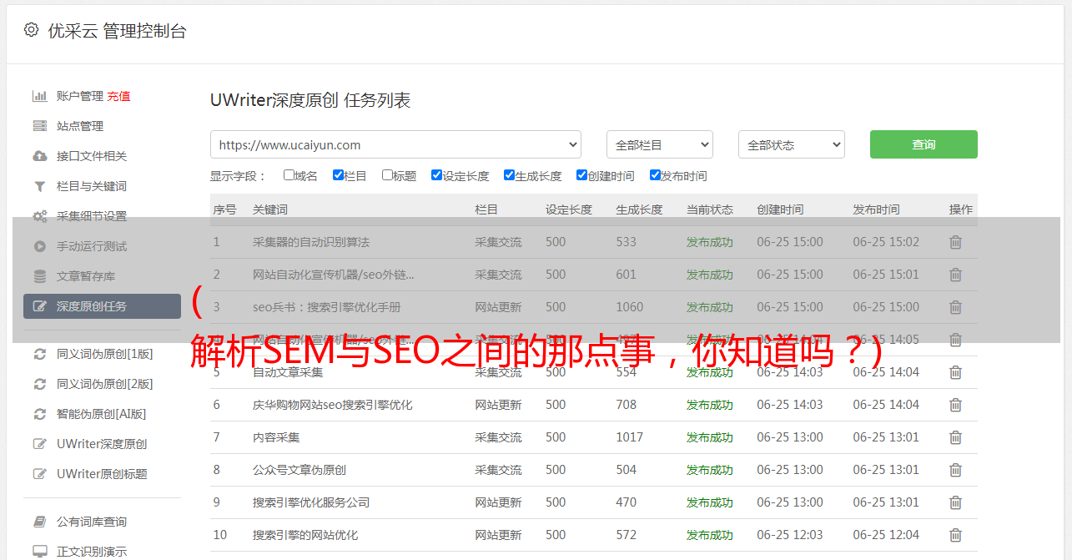Viewport: 1072px width, 560px height.
Task: Click the cloud upload icon for 接口文件相关
Action: click(39, 156)
